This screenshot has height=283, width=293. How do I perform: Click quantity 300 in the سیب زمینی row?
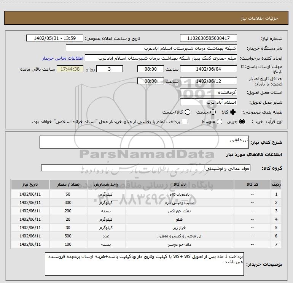tap(68, 202)
